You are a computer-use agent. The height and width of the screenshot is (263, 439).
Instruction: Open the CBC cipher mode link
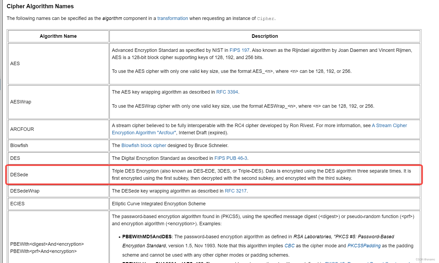[289, 245]
